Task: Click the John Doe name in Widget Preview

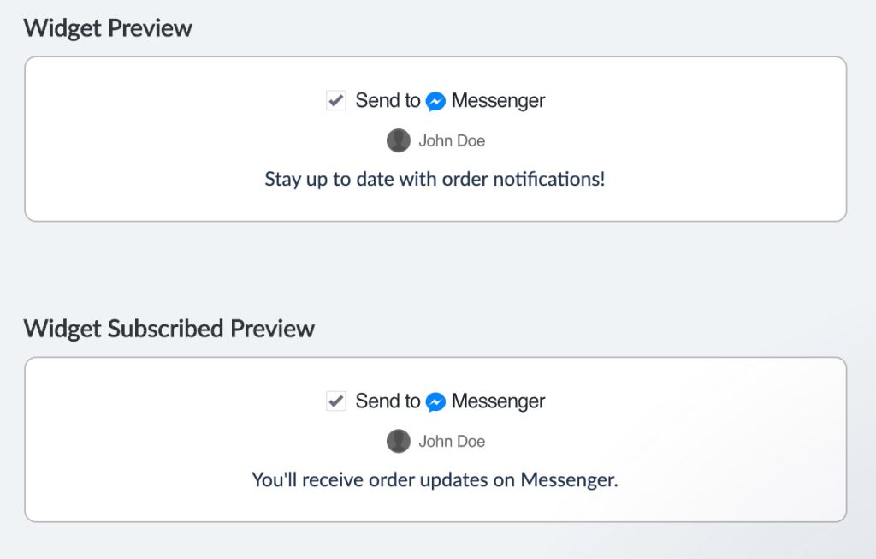Action: (x=452, y=141)
